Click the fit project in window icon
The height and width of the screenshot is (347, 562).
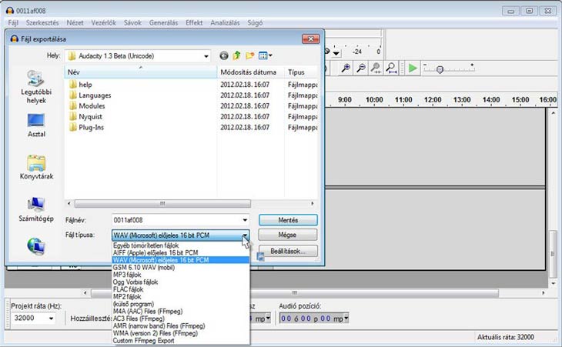[x=390, y=68]
